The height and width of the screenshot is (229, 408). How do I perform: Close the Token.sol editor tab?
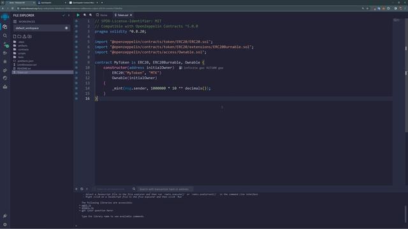[131, 15]
